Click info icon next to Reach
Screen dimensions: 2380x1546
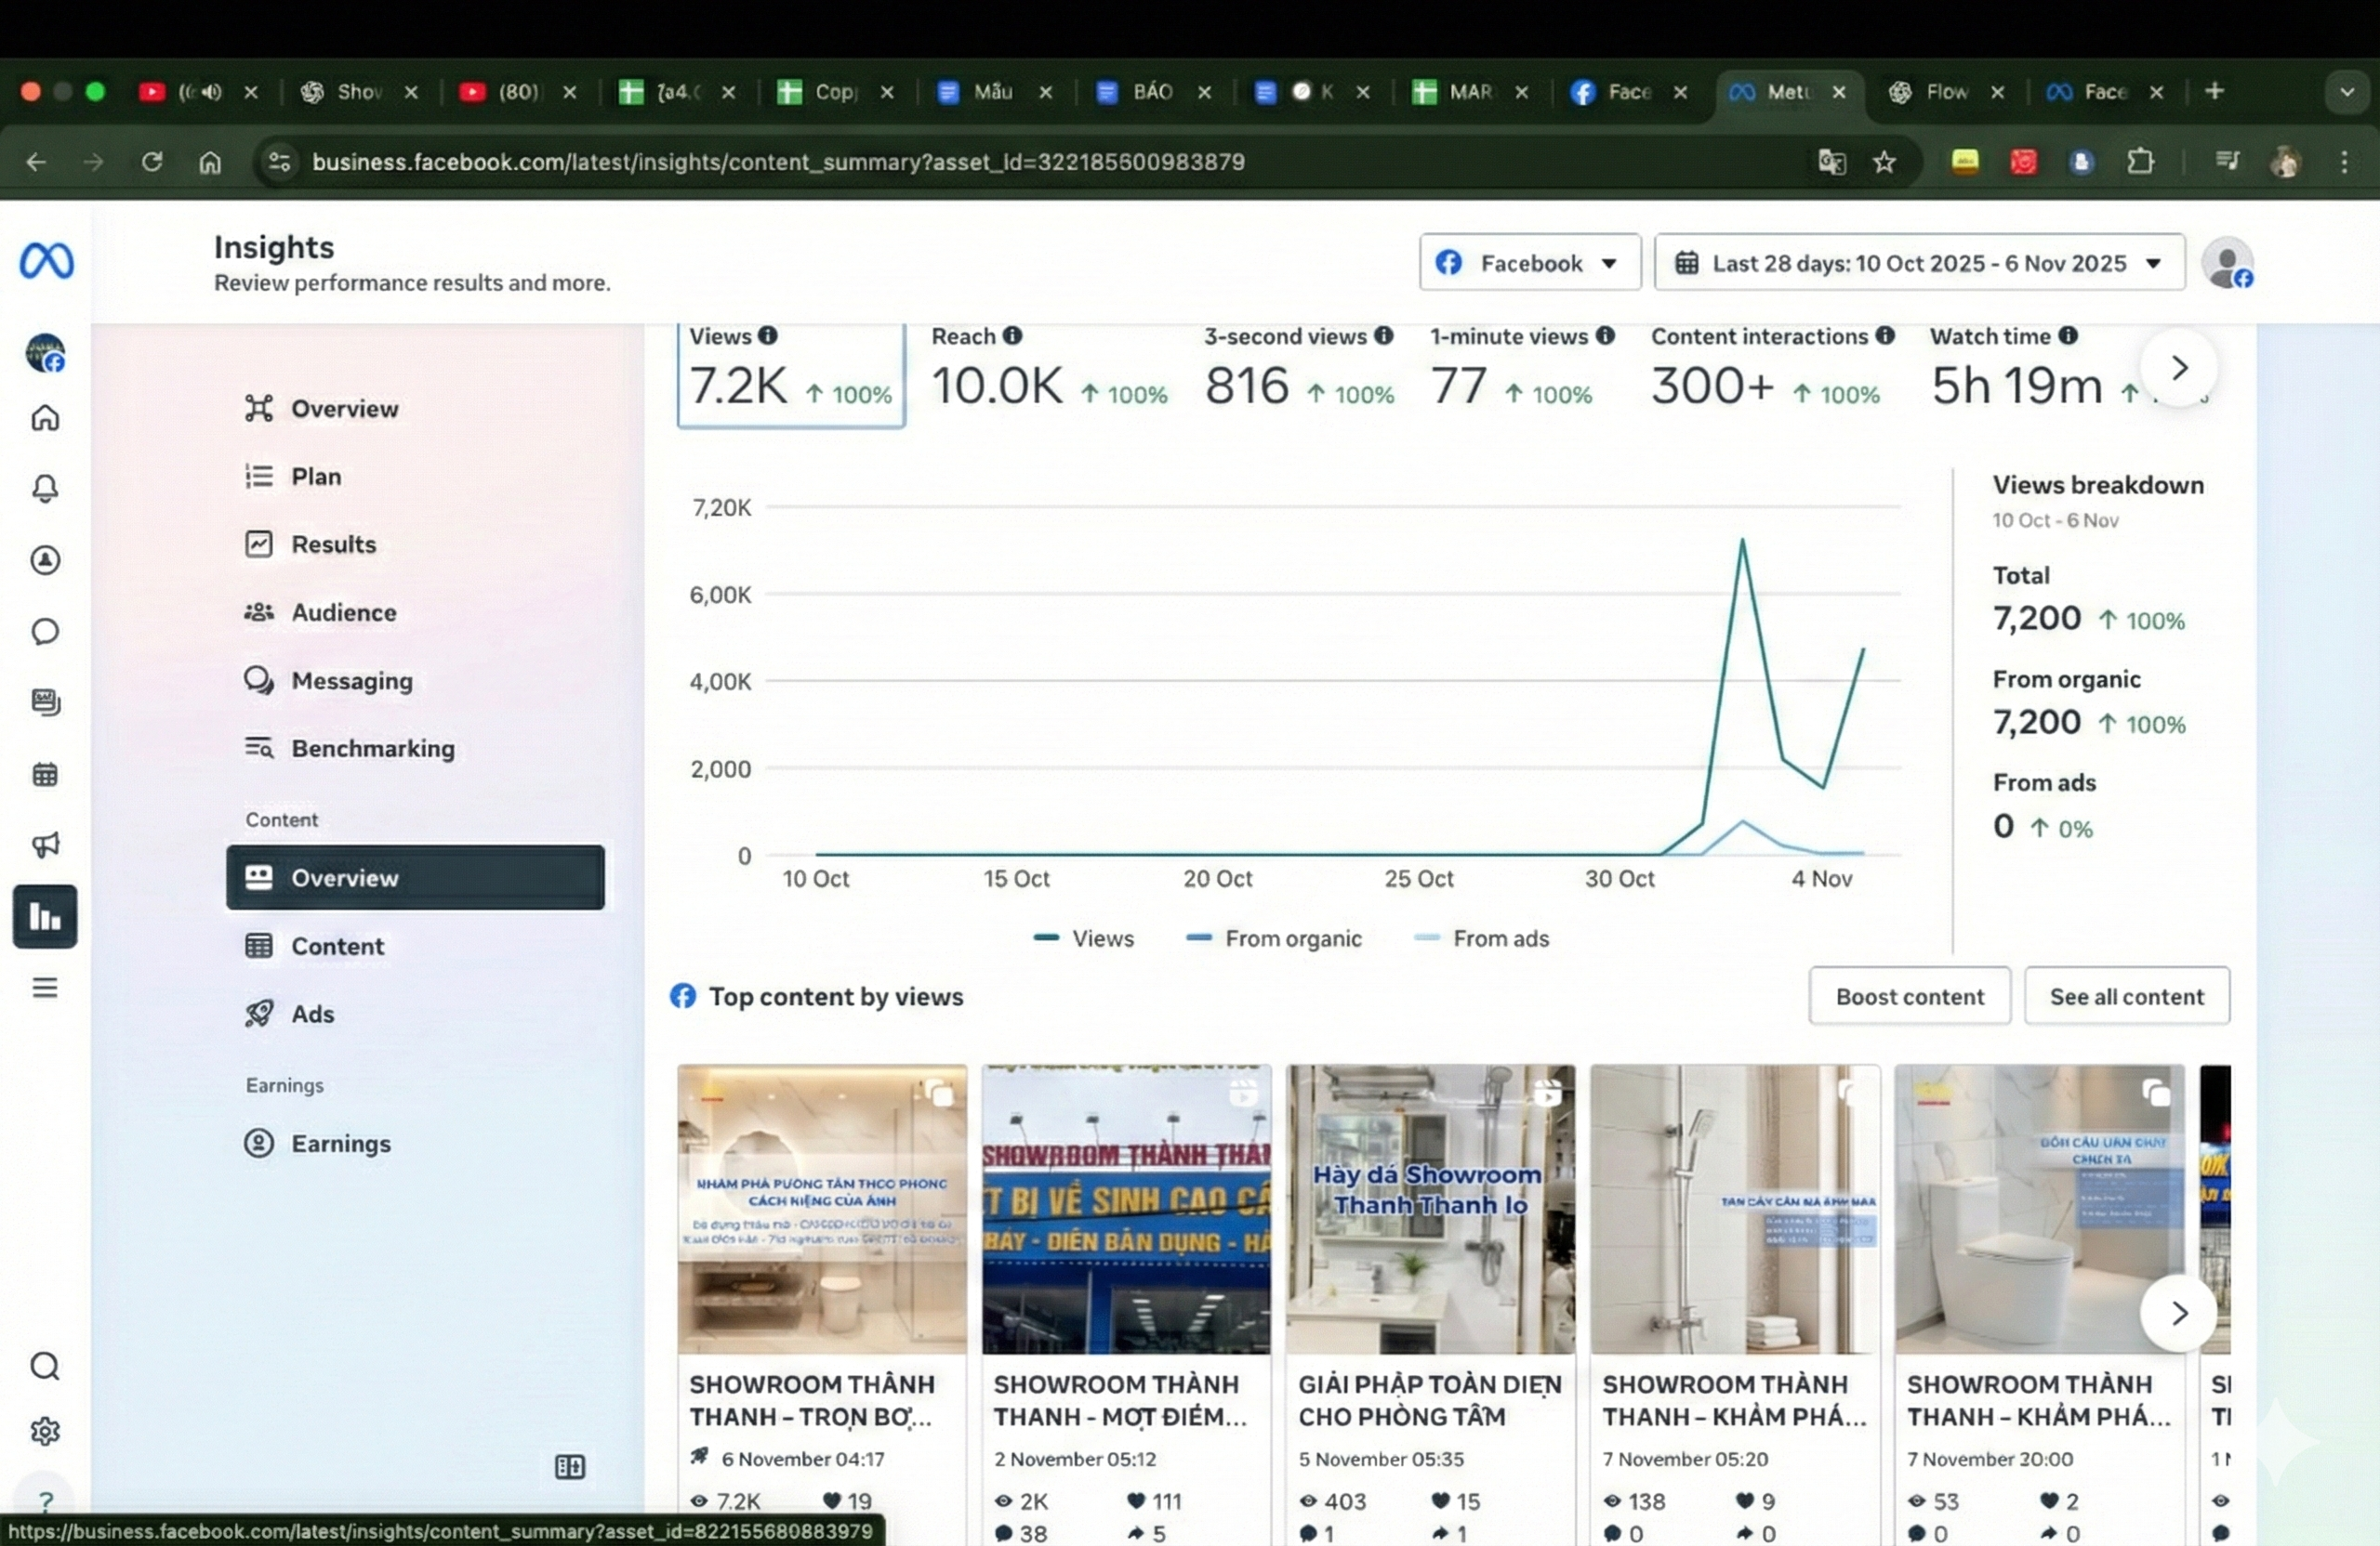click(x=1012, y=335)
